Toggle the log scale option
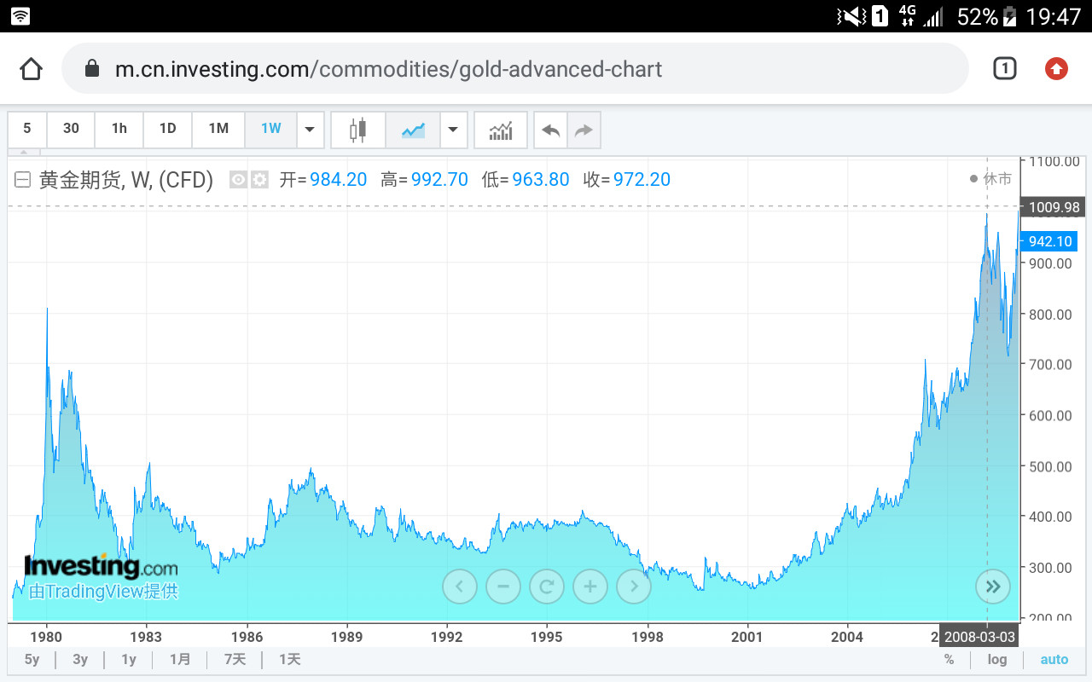 tap(997, 659)
